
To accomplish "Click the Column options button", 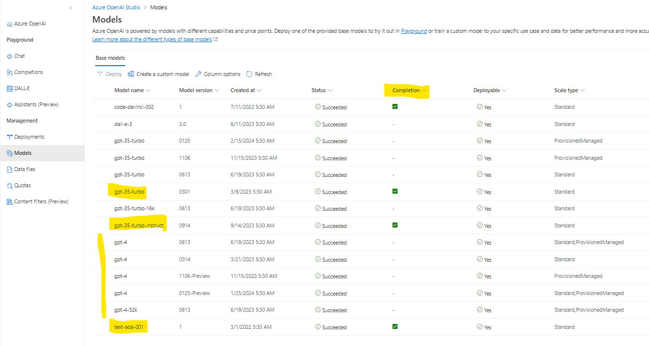I will [218, 74].
